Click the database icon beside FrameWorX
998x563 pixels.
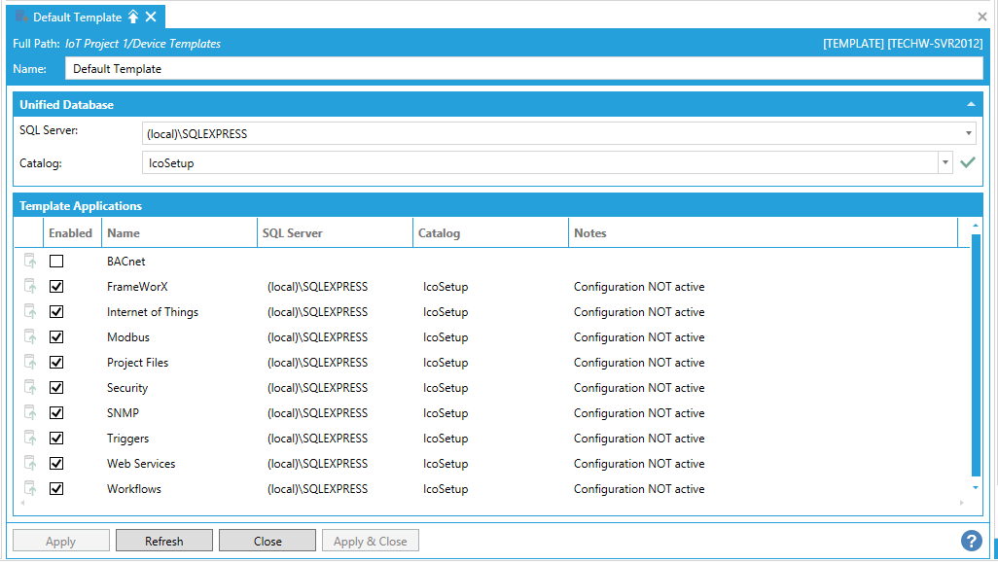coord(30,287)
